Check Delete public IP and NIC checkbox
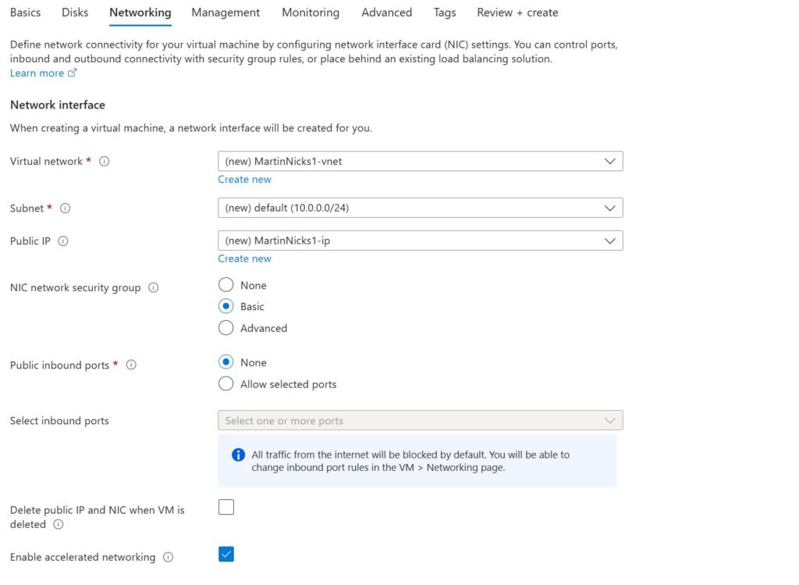Screen dimensions: 799x585 [226, 508]
